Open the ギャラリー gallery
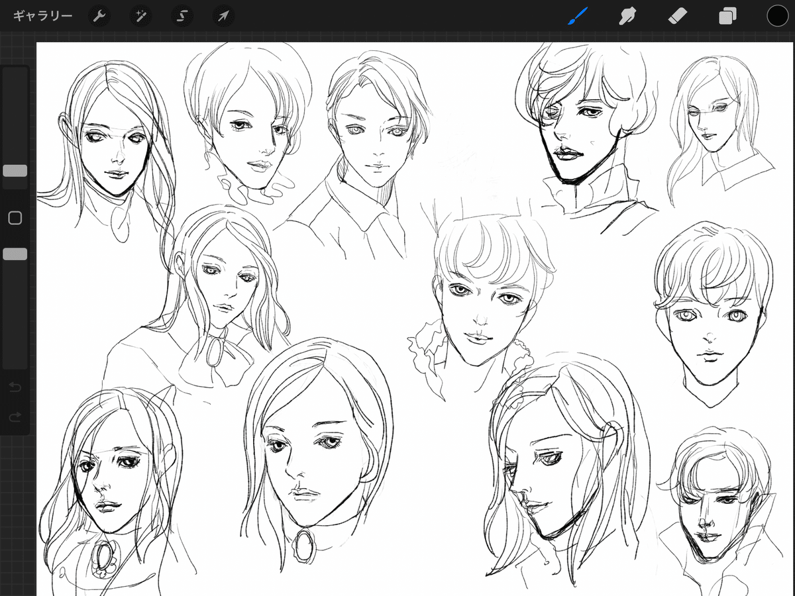 (42, 16)
